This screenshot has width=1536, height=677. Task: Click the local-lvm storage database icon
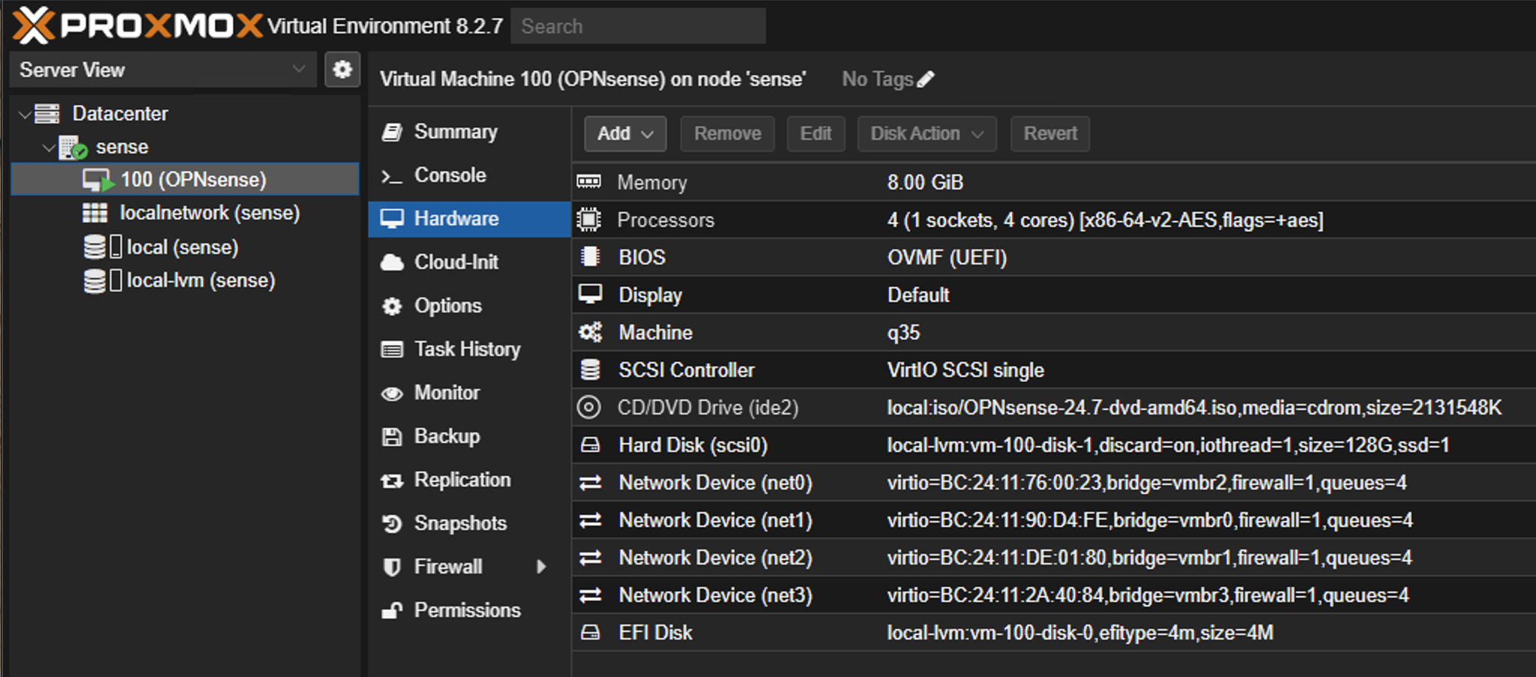coord(95,281)
